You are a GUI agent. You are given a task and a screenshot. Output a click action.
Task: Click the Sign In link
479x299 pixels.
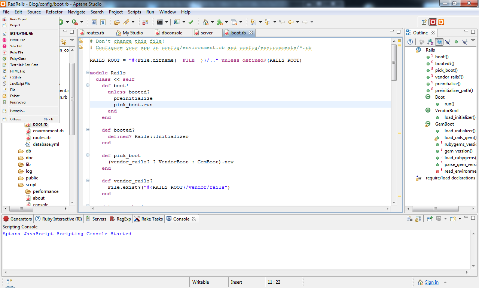coord(431,282)
